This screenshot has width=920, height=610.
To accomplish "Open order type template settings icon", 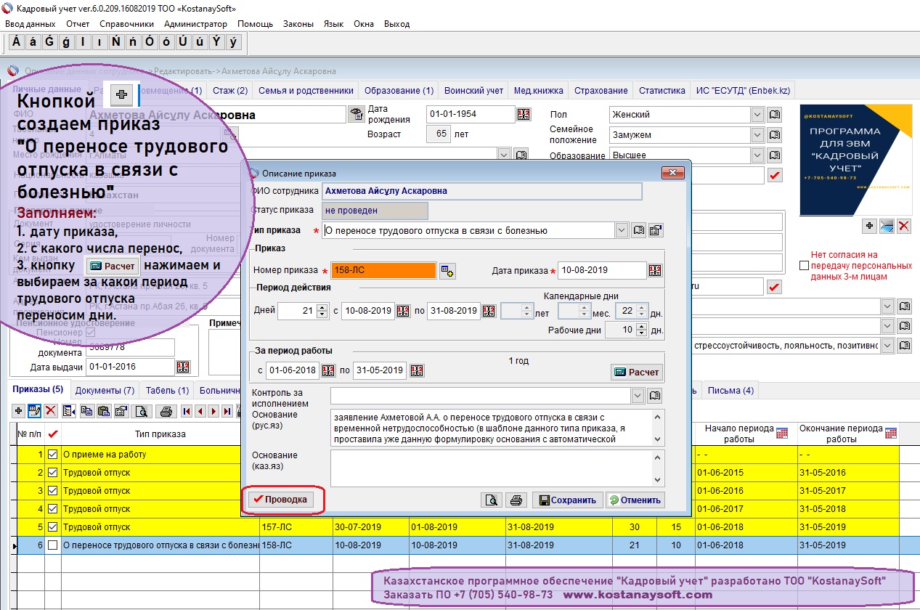I will [x=656, y=231].
